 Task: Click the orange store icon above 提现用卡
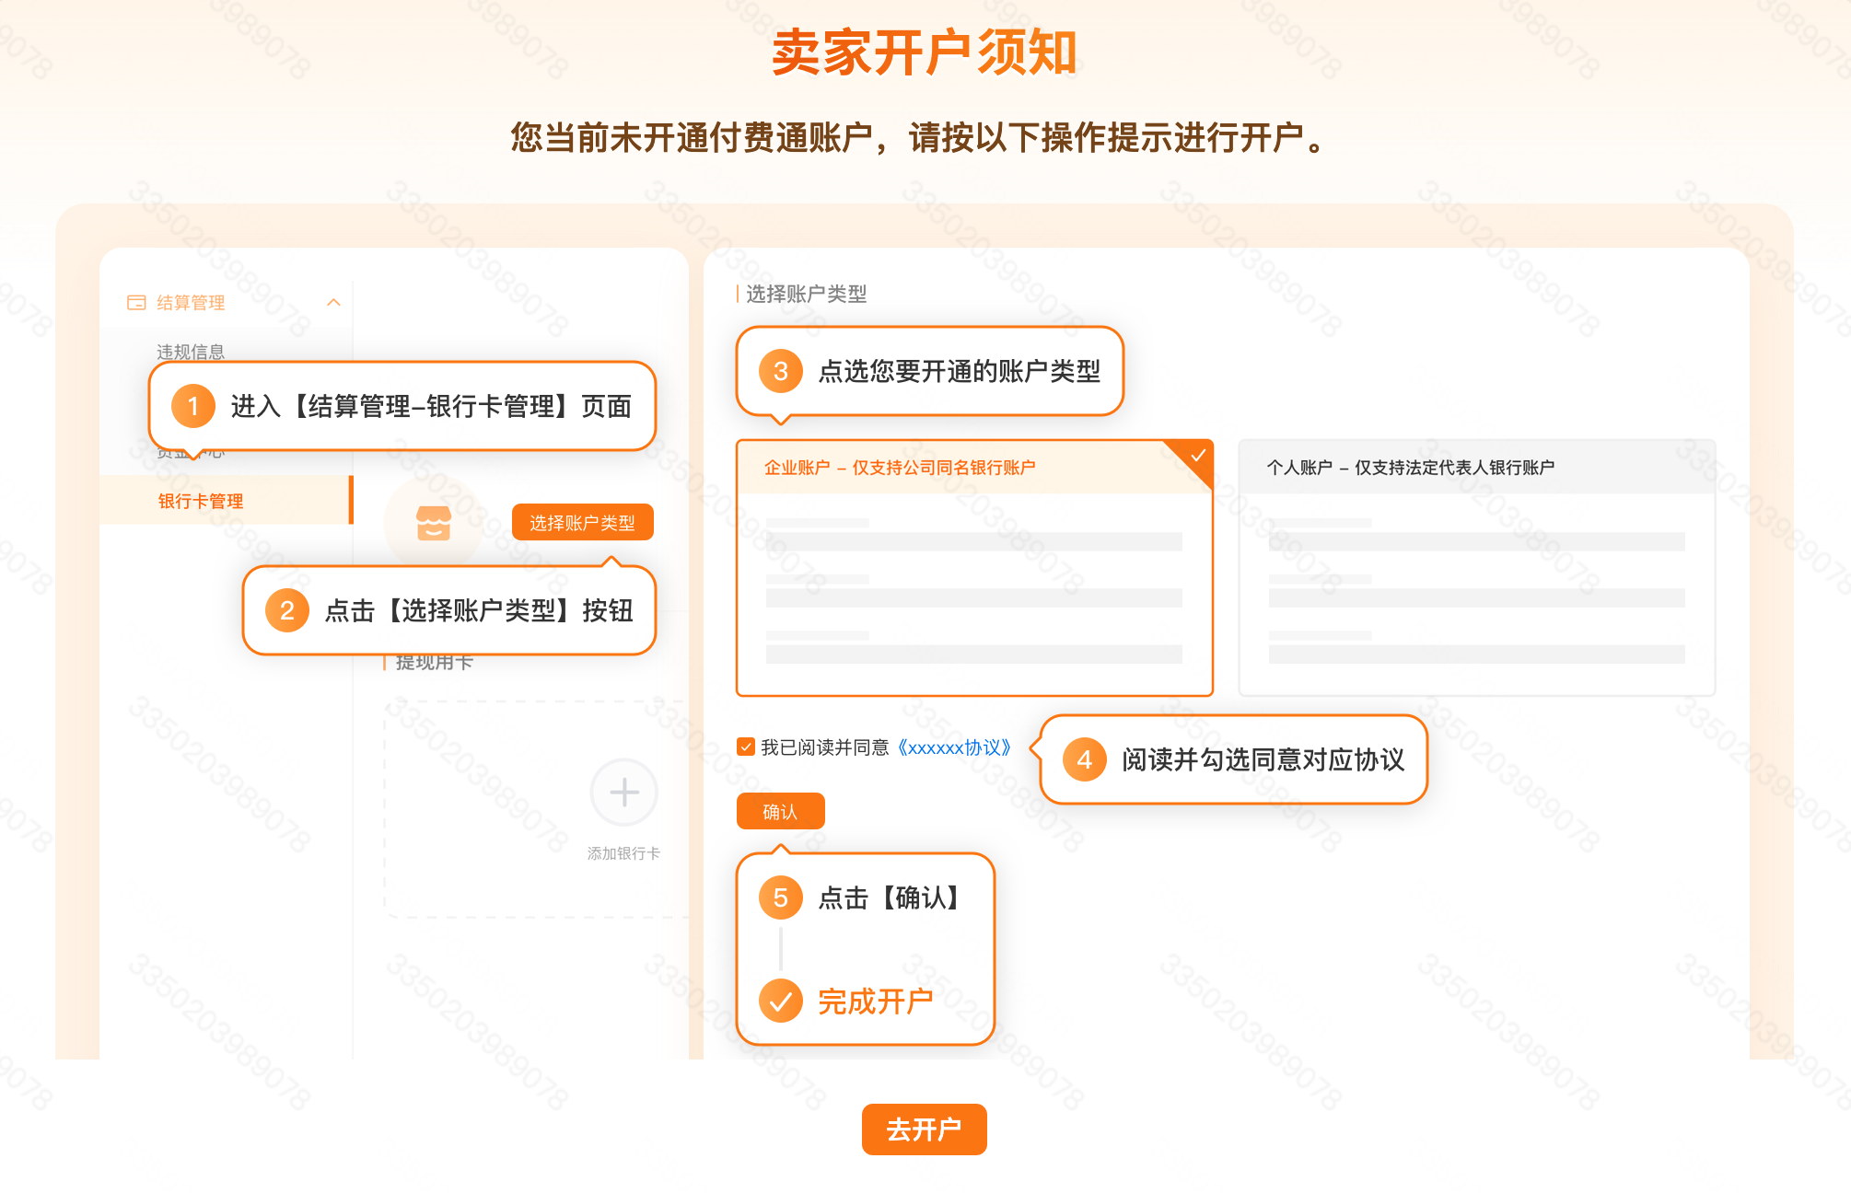pos(433,523)
